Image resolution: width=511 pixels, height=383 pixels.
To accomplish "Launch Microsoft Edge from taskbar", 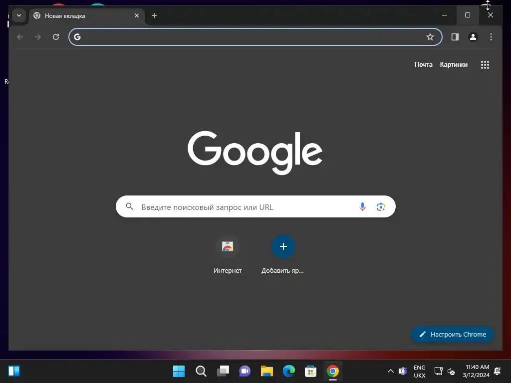I will point(289,371).
